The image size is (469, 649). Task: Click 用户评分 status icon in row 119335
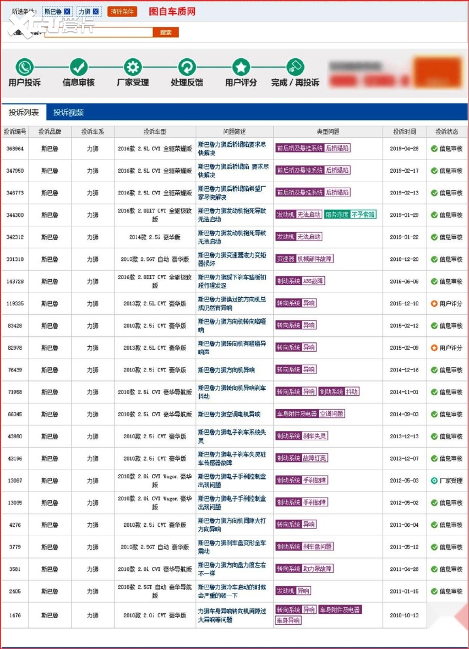[x=434, y=303]
